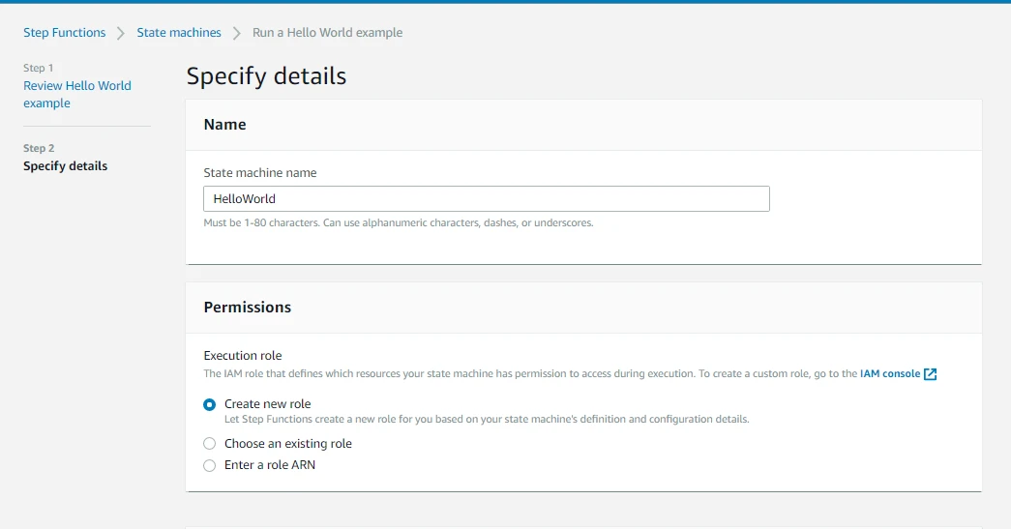Click the Step 1 label in sidebar
Image resolution: width=1011 pixels, height=529 pixels.
tap(39, 68)
